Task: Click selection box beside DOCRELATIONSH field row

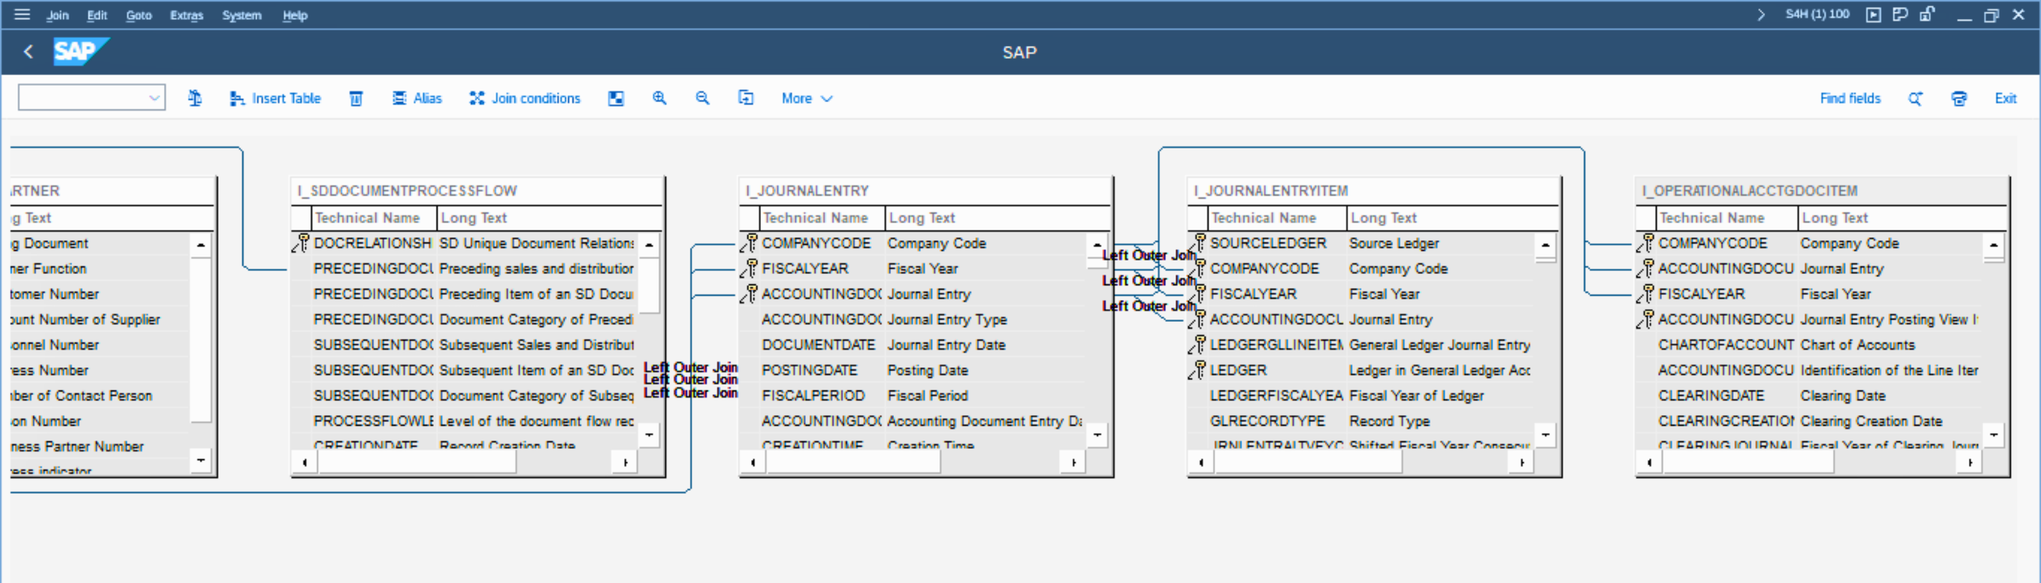Action: coord(301,243)
